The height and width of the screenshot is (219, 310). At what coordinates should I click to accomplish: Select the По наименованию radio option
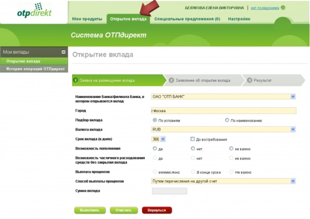(x=227, y=120)
